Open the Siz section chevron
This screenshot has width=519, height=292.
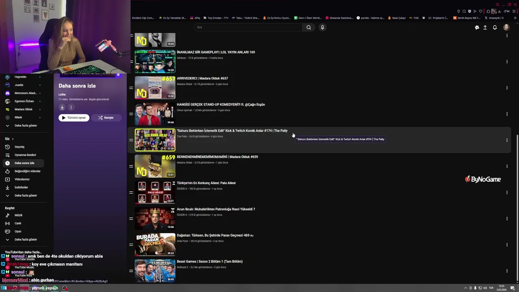(13, 139)
